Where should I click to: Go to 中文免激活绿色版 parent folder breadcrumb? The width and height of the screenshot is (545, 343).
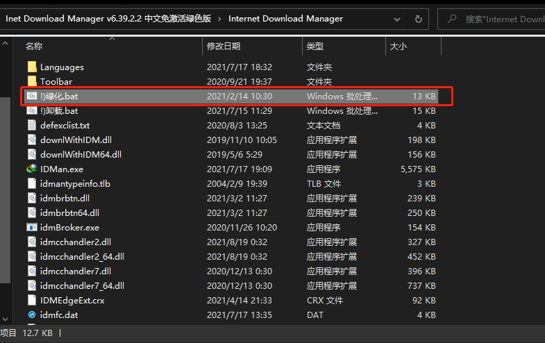108,19
